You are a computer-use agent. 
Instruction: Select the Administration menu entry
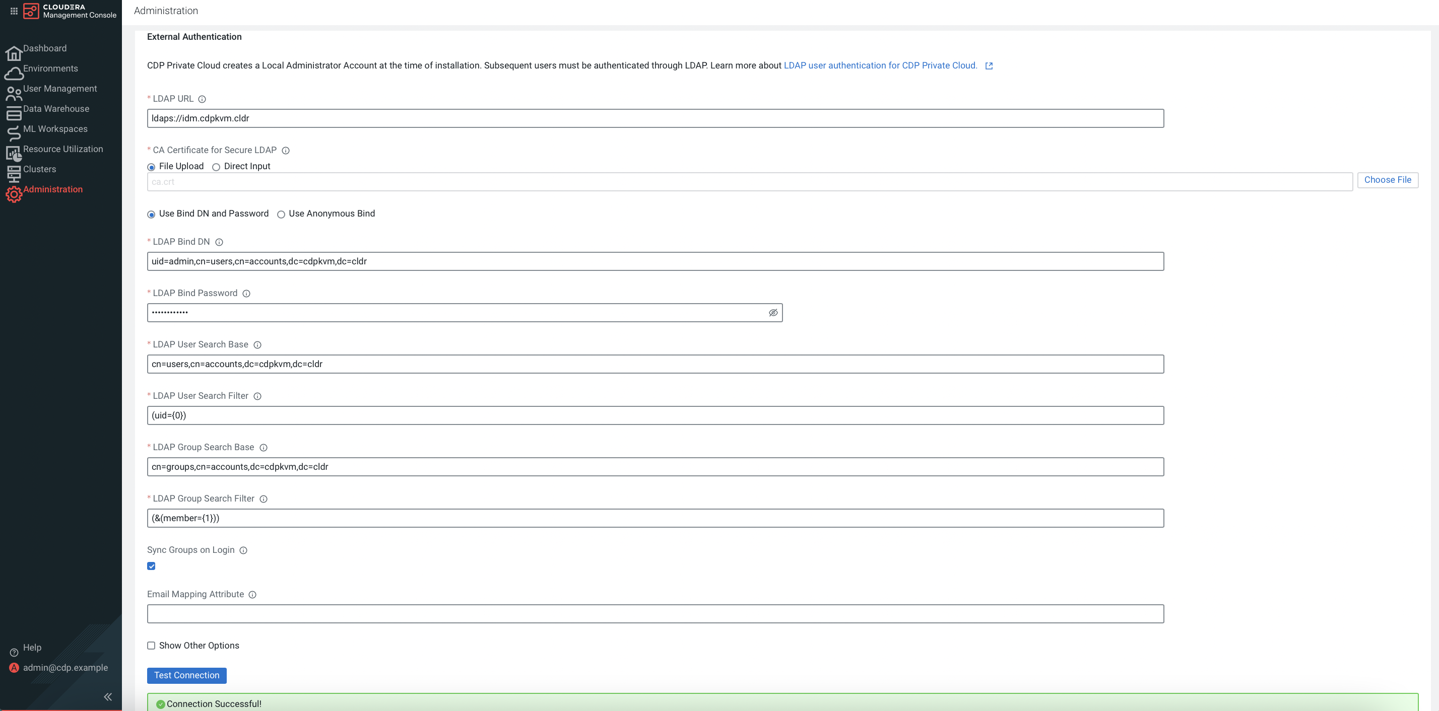tap(53, 189)
